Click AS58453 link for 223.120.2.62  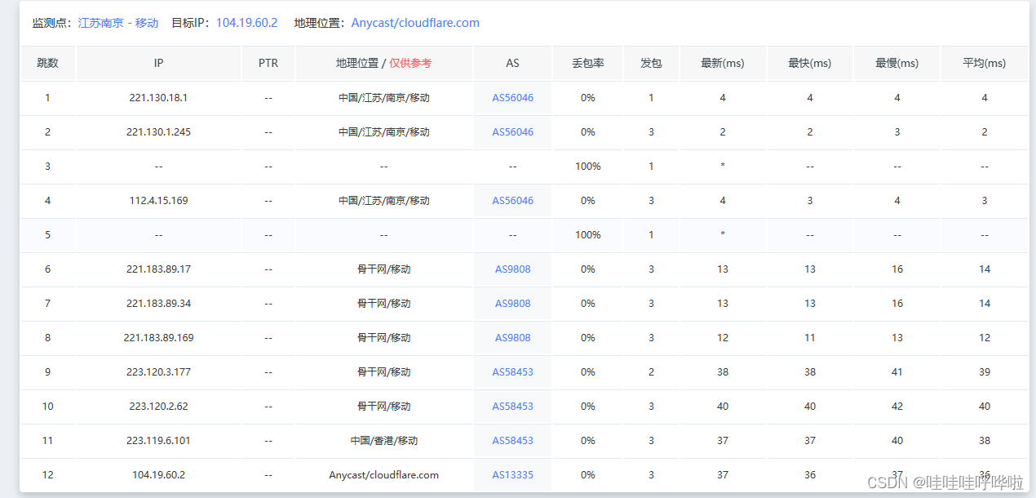(512, 407)
